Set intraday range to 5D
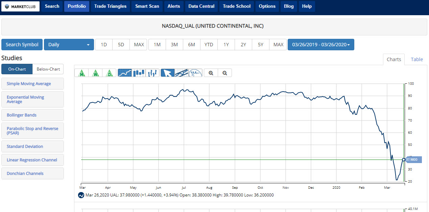The image size is (429, 212). [x=121, y=45]
